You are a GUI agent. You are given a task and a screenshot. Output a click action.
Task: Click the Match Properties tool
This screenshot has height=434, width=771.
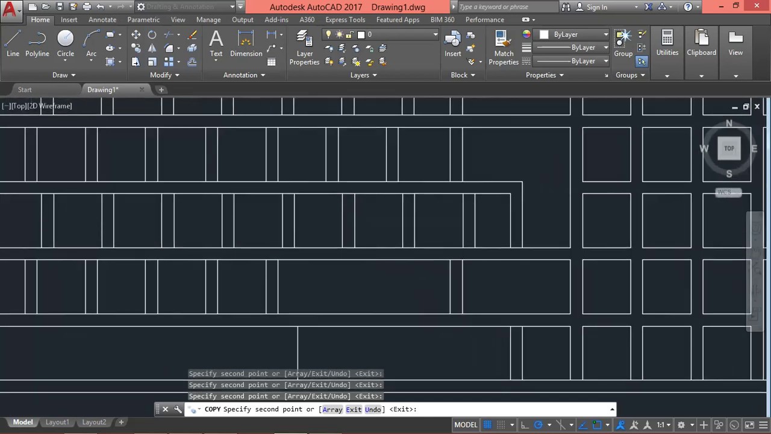(x=504, y=48)
